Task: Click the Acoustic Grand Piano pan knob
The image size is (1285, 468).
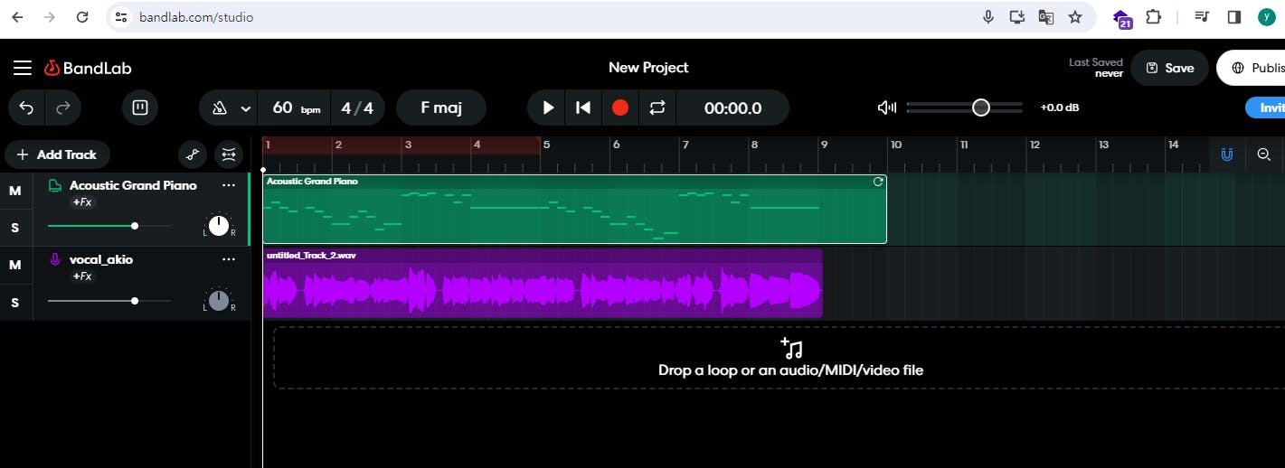Action: pos(219,226)
